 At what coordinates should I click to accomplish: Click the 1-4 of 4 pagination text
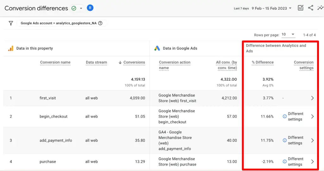[309, 35]
